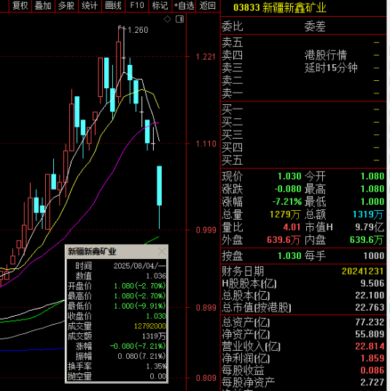
Task: Click the 总额 1319万 value
Action: pos(368,214)
